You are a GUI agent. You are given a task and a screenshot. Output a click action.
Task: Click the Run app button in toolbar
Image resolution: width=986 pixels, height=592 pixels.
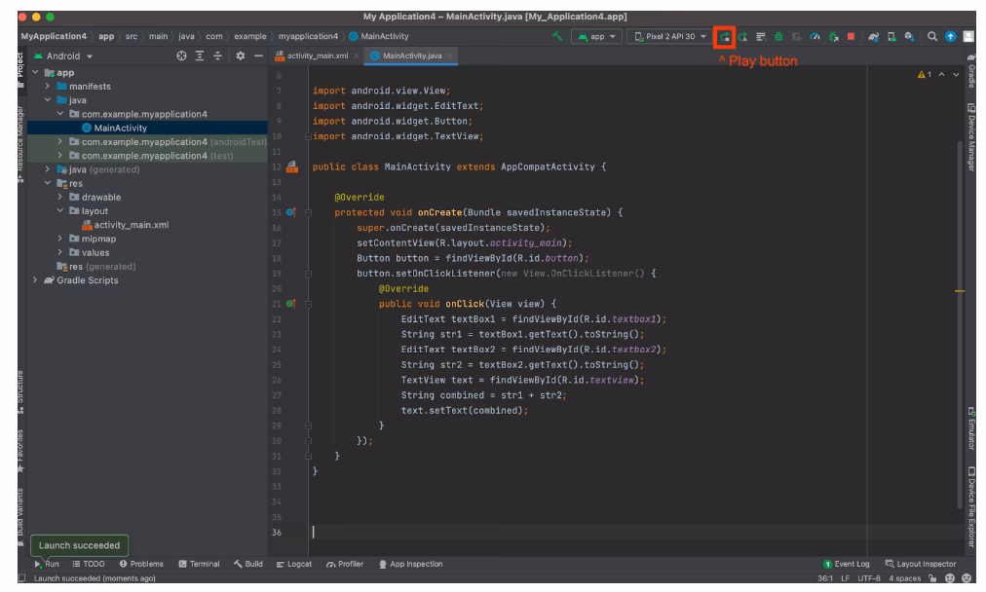[x=725, y=38]
